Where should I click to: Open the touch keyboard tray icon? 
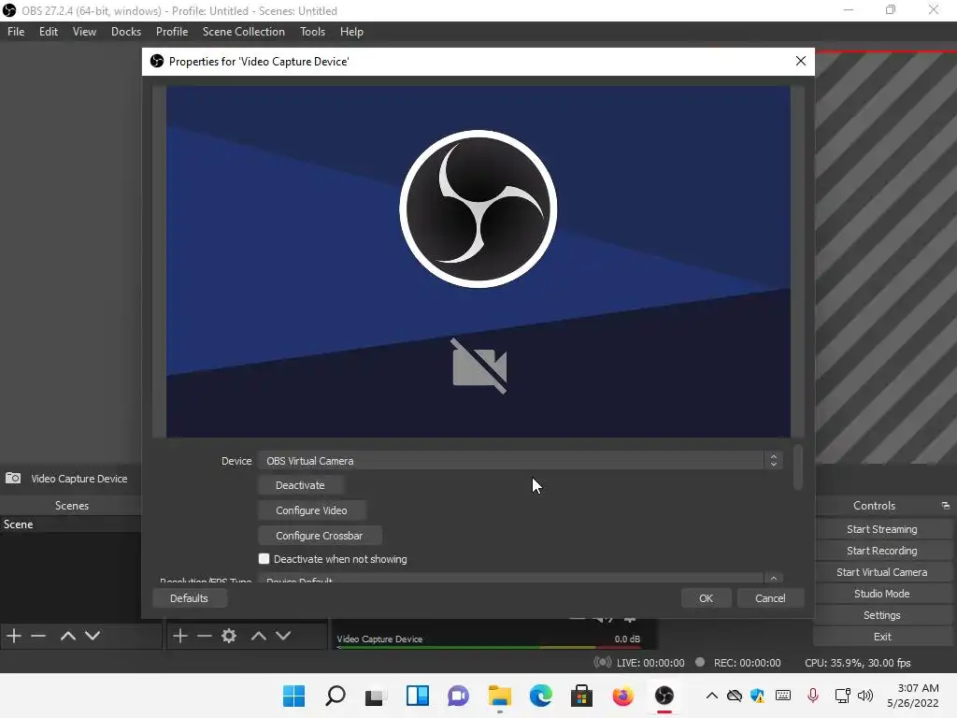tap(783, 696)
